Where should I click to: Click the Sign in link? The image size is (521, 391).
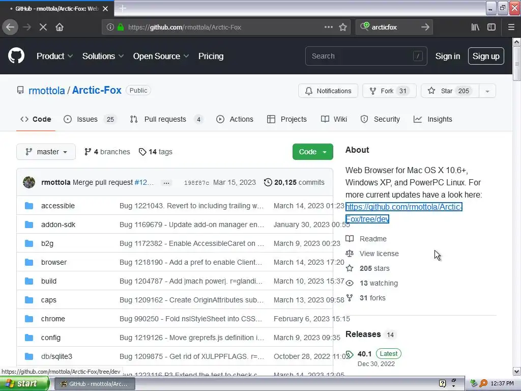pyautogui.click(x=448, y=56)
